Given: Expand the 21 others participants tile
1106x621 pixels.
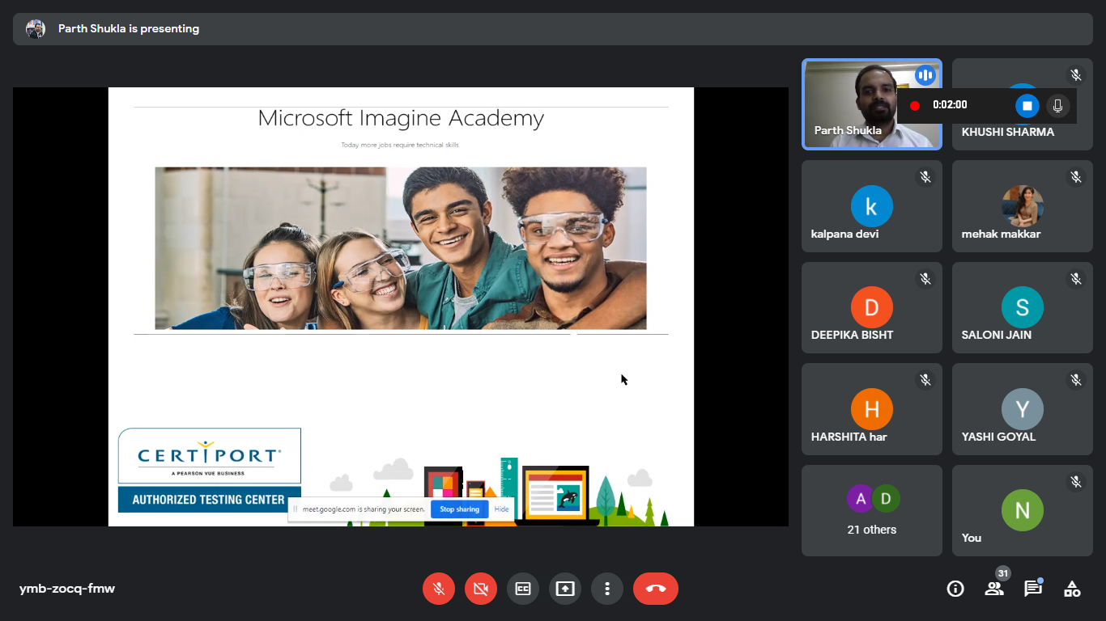Looking at the screenshot, I should click(x=872, y=510).
